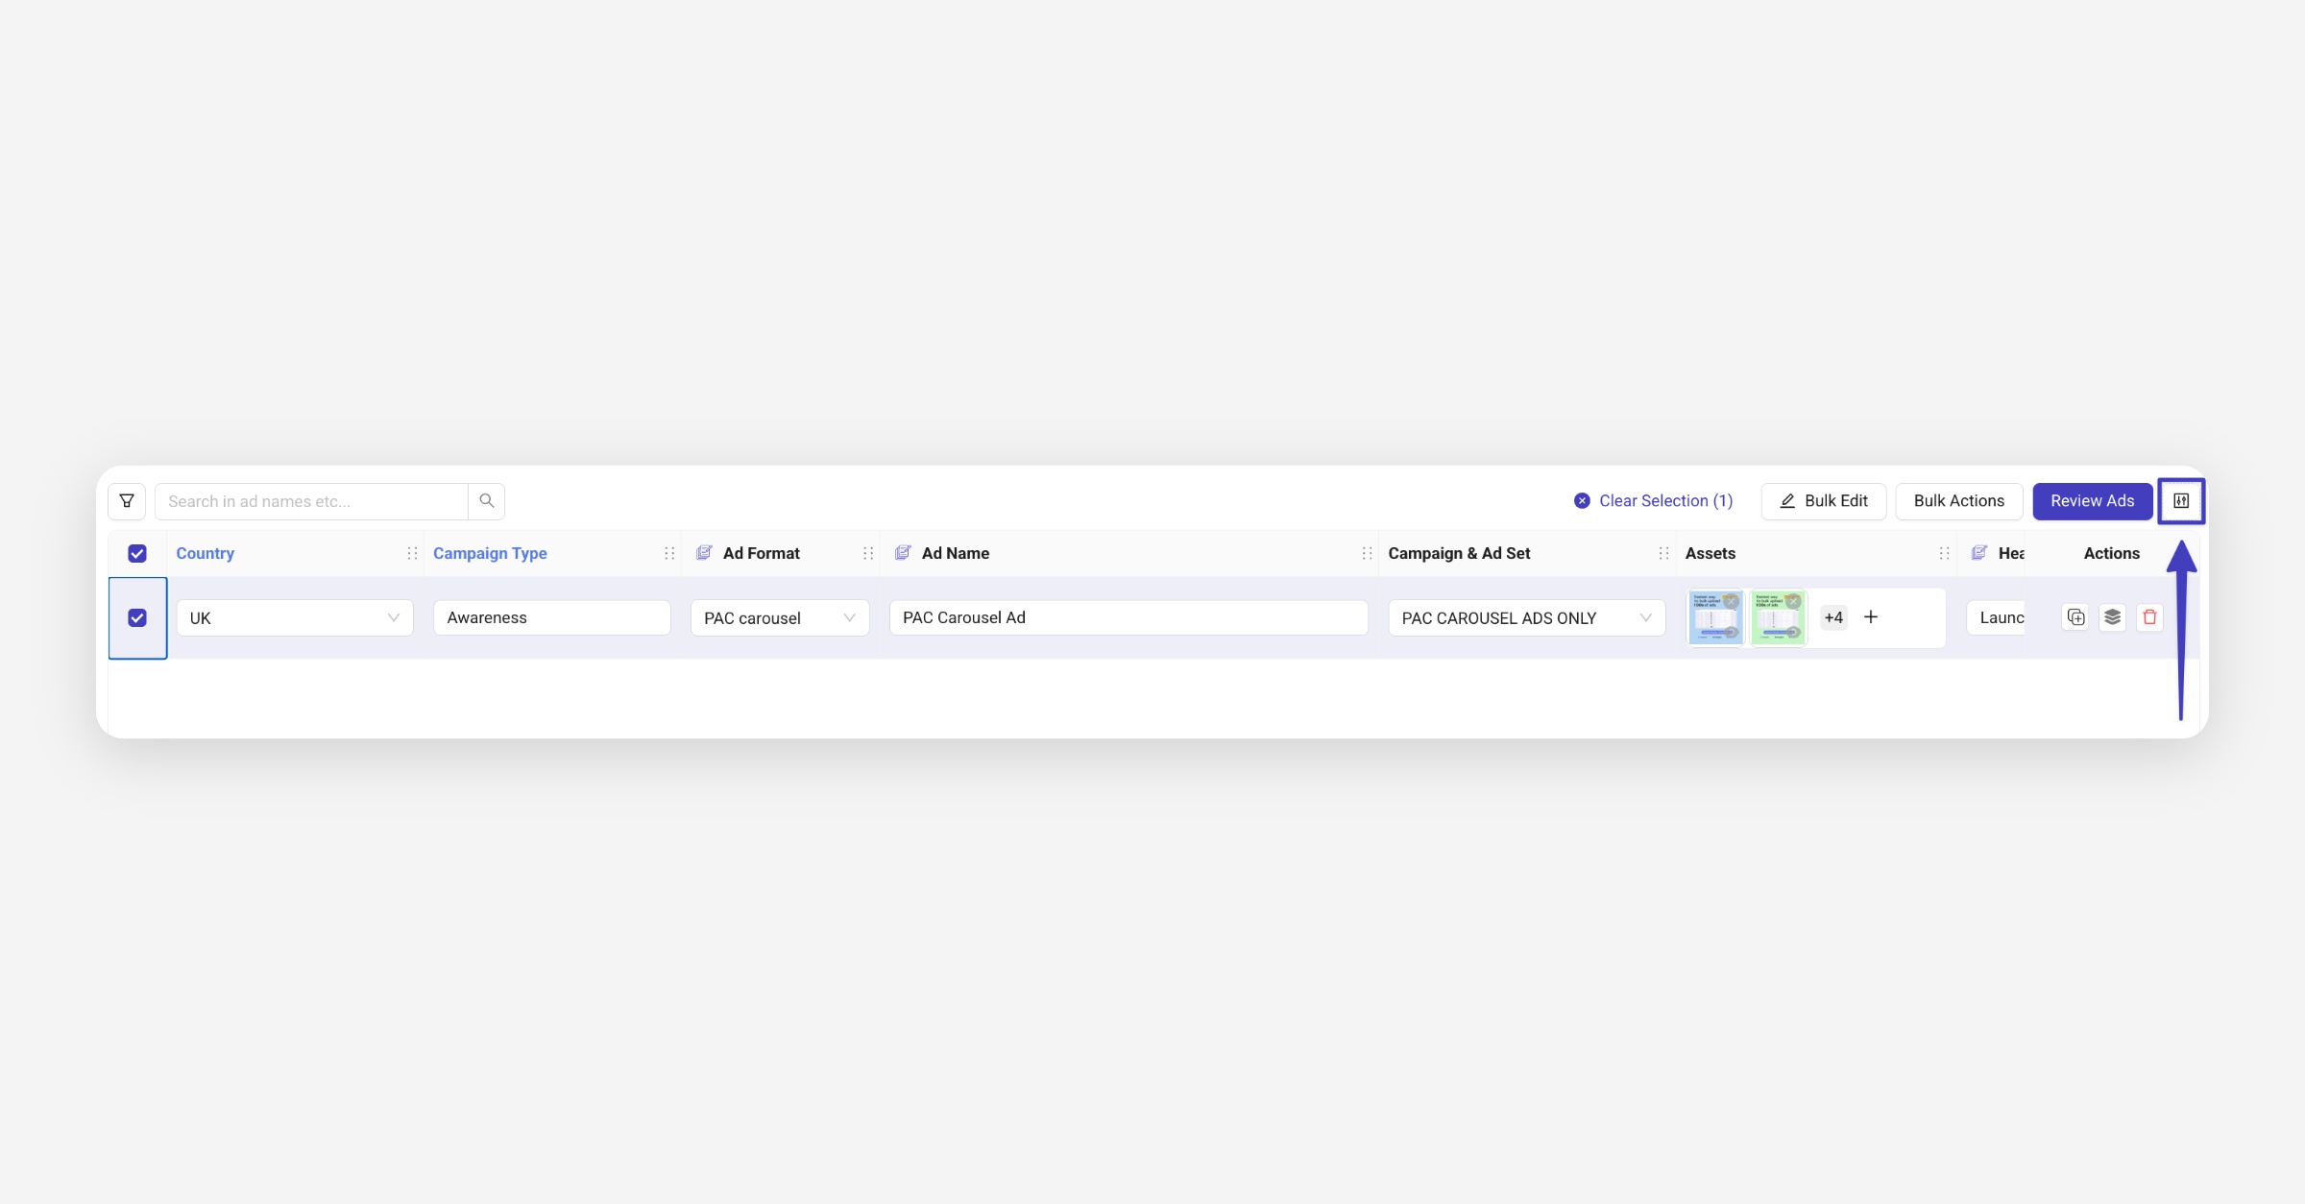
Task: Click Campaign Type column drag handle
Action: [669, 554]
